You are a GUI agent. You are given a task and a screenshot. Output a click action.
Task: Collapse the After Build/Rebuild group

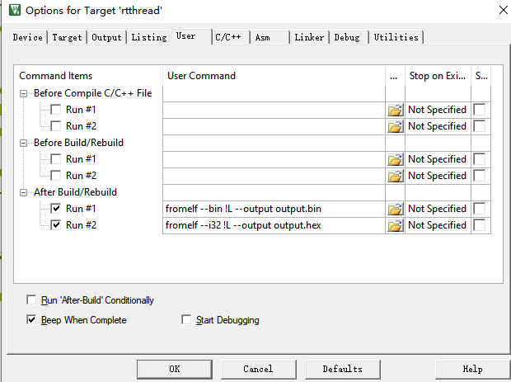click(x=25, y=192)
